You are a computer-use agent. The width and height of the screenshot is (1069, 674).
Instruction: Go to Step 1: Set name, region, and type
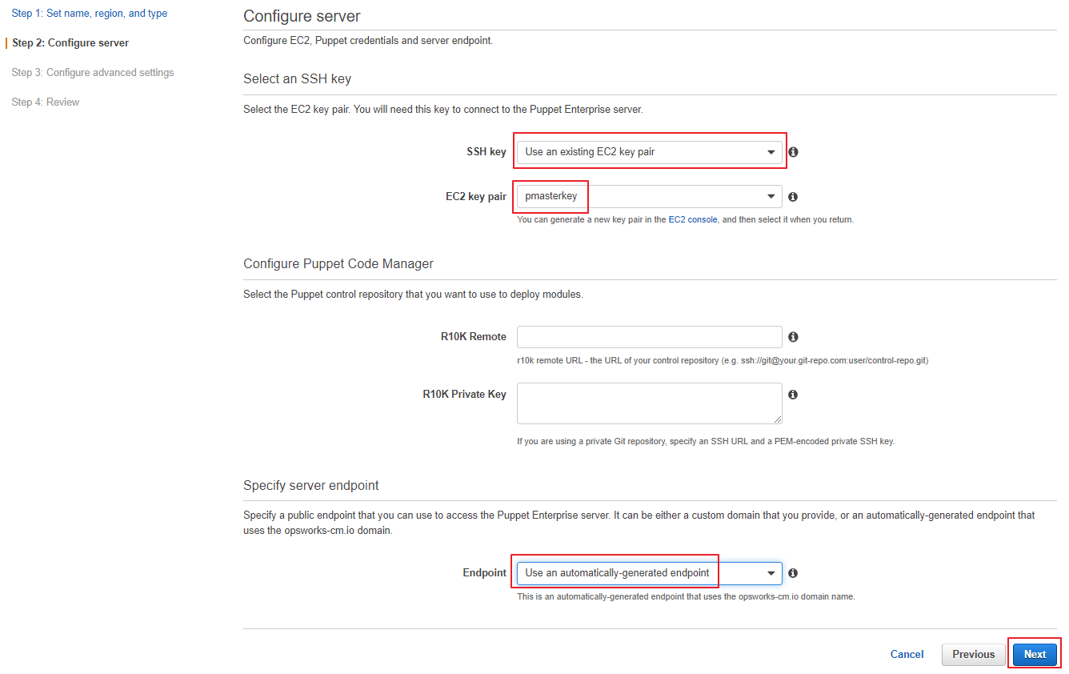coord(90,14)
